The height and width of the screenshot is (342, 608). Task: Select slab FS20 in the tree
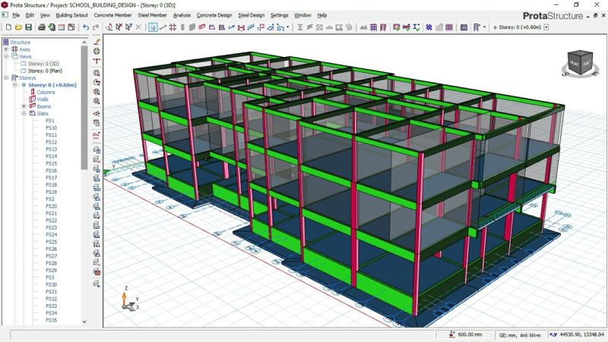point(51,206)
